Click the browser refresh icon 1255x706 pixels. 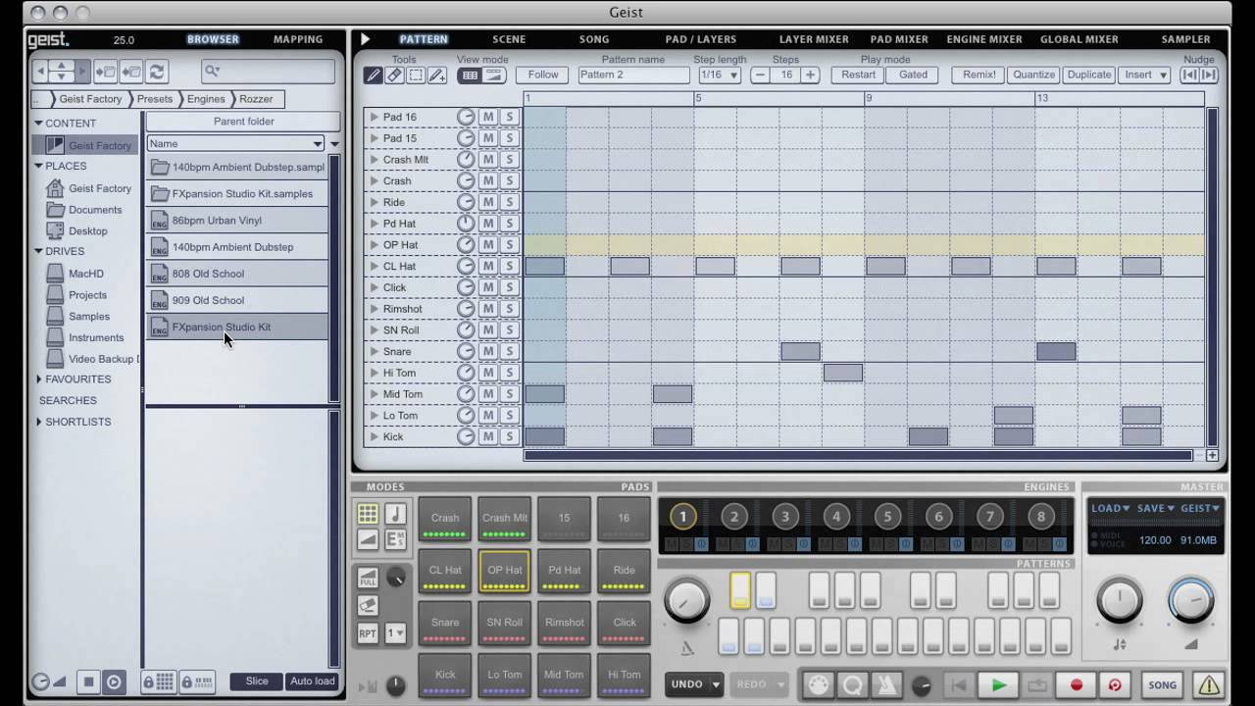tap(157, 72)
